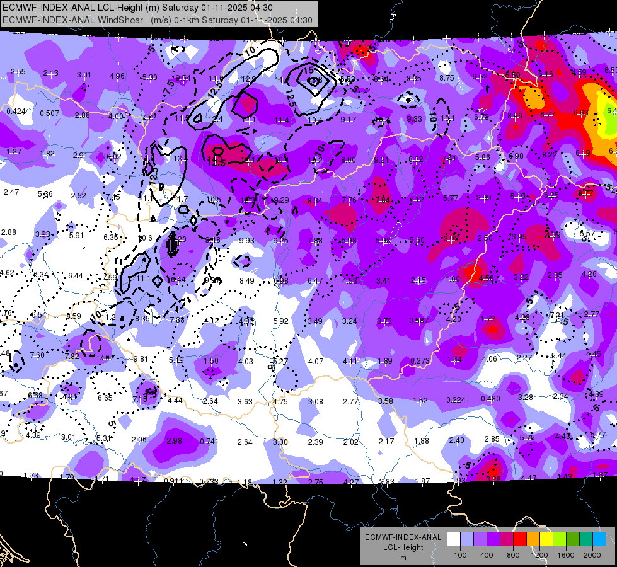Select the orange legend color swatch
Screen dimensions: 617x567
click(x=533, y=539)
